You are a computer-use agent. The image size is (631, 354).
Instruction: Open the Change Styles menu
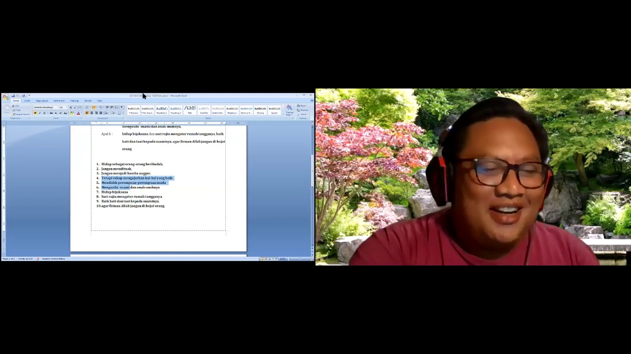[289, 111]
